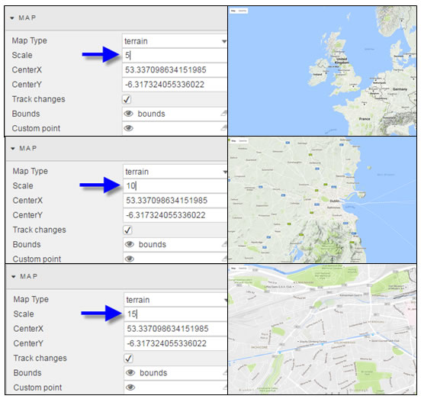Viewport: 421px width, 399px height.
Task: Click empty Custom point field in Scale 5 panel
Action: [175, 128]
